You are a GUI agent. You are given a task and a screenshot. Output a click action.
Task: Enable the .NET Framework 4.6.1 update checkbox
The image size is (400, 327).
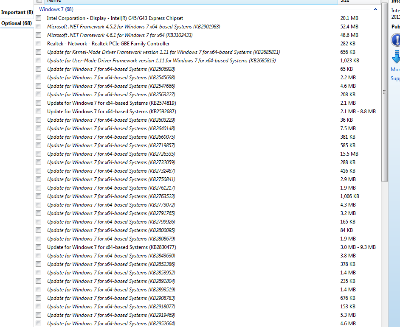pos(39,35)
